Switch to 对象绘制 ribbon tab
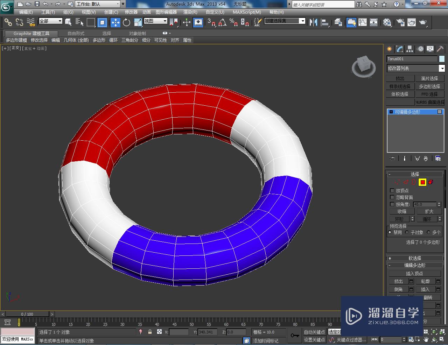The height and width of the screenshot is (345, 448). click(x=138, y=33)
